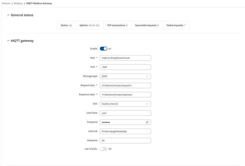
Task: Disable the MQTT gateway Enable switch
Action: (103, 48)
